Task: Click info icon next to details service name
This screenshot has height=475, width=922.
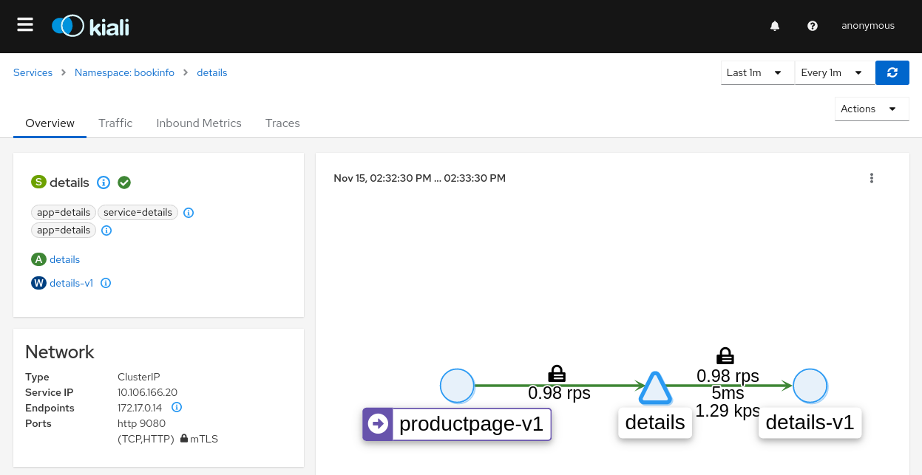Action: coord(104,182)
